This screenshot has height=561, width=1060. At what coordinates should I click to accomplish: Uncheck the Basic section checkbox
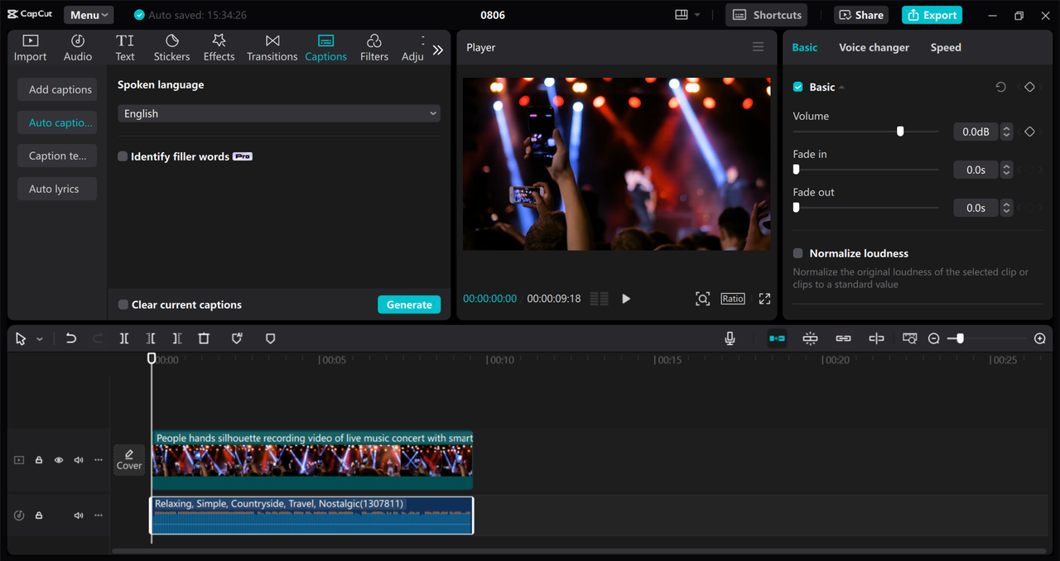click(x=798, y=87)
